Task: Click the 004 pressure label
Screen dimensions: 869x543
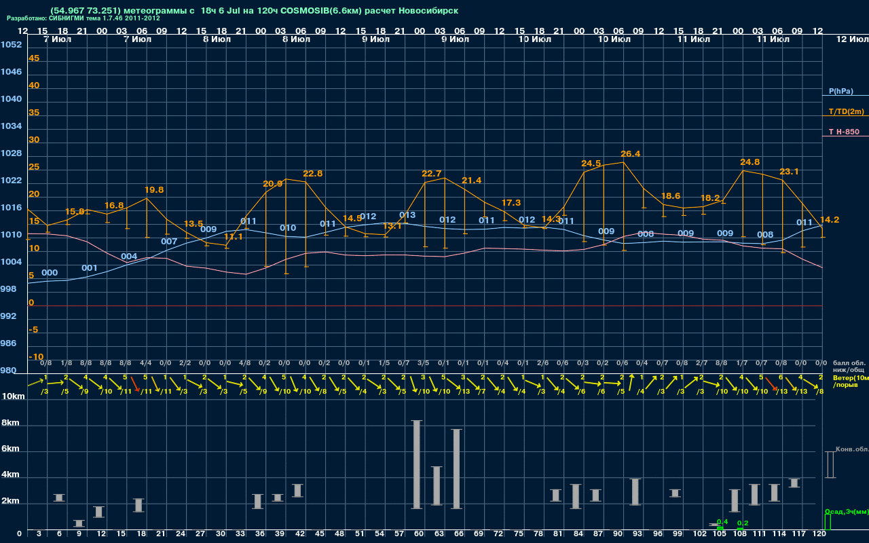Action: point(129,257)
